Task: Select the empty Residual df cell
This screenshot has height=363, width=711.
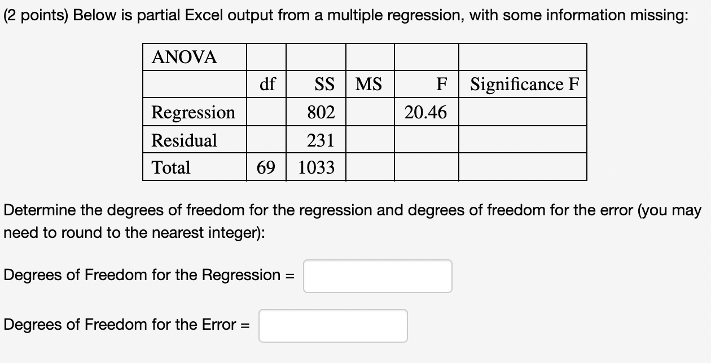Action: (x=266, y=140)
